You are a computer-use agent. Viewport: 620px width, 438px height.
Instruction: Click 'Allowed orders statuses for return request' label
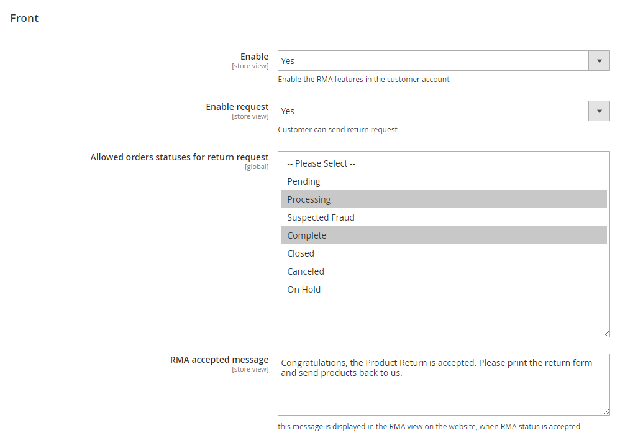180,157
